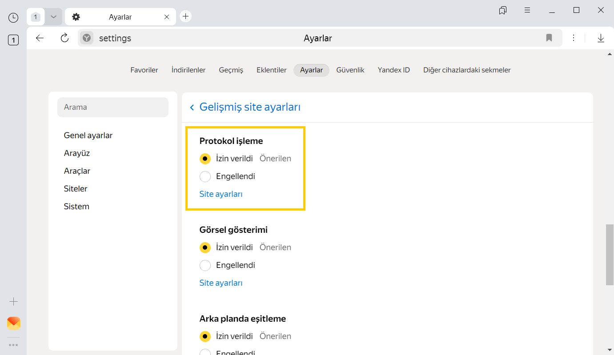Go back via Gelişmiş site ayarları chevron
The image size is (614, 355).
192,108
